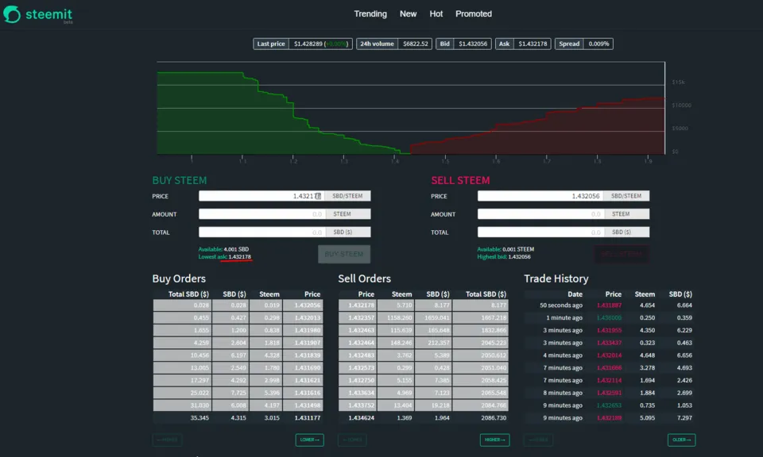Screen dimensions: 763x457
Task: Focus the Sell Steem amount field
Action: (x=540, y=214)
